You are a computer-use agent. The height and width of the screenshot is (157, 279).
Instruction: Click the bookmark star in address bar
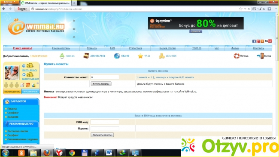point(241,9)
